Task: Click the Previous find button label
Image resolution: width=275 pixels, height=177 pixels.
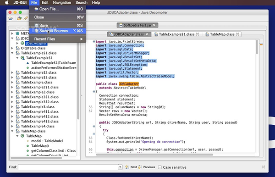Action: pyautogui.click(x=149, y=167)
